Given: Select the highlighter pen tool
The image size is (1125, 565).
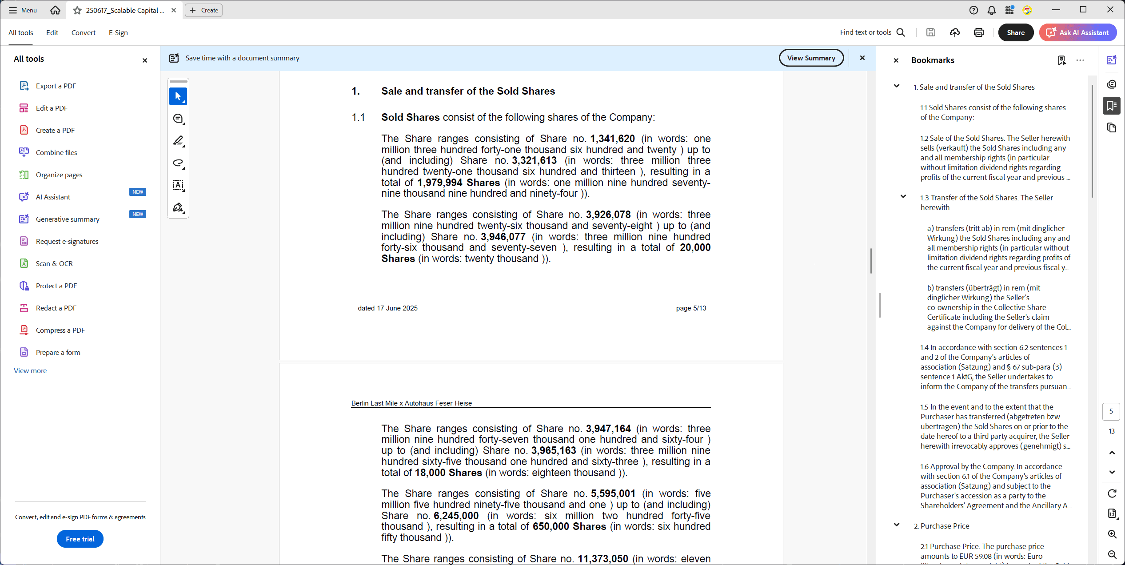Looking at the screenshot, I should click(178, 141).
